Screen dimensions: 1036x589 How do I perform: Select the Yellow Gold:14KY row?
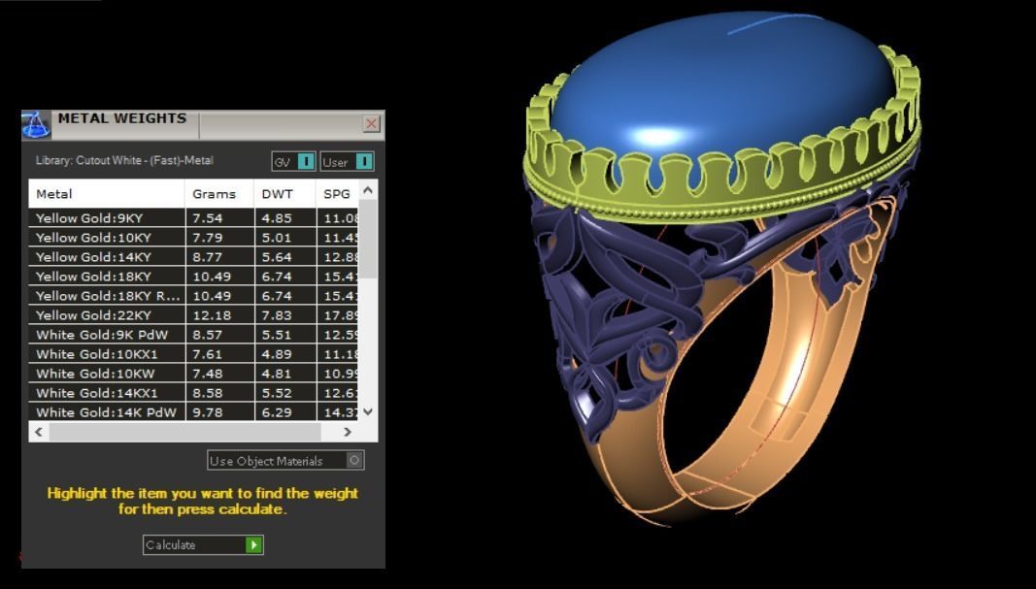(x=193, y=257)
